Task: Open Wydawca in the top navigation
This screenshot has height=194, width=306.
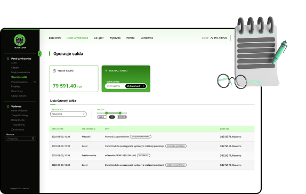Action: 115,38
